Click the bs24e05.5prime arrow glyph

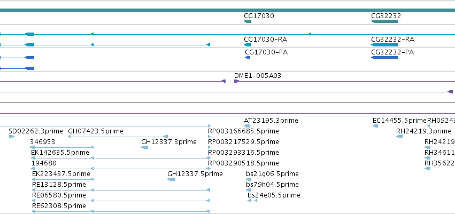click(252, 201)
